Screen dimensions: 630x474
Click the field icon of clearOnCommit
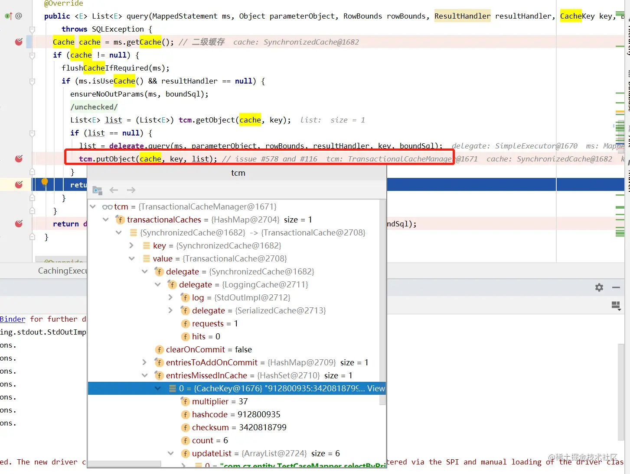[x=159, y=350]
